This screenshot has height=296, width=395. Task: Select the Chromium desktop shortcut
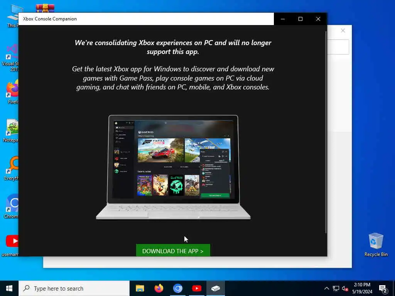pos(11,207)
